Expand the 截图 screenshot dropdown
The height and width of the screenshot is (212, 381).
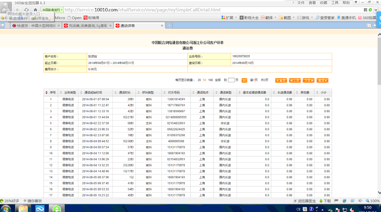coord(294,18)
